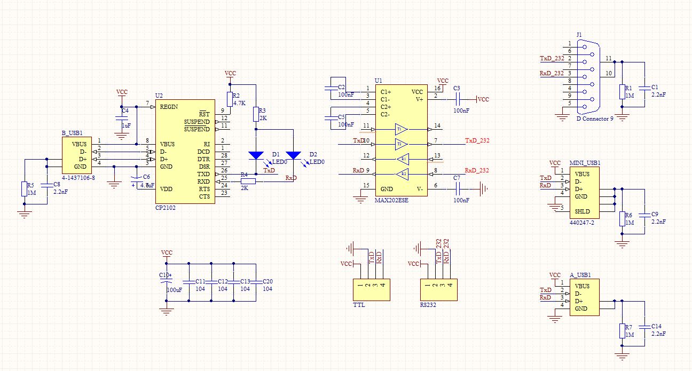The width and height of the screenshot is (692, 371).
Task: Select capacitor C3 symbol
Action: [458, 99]
